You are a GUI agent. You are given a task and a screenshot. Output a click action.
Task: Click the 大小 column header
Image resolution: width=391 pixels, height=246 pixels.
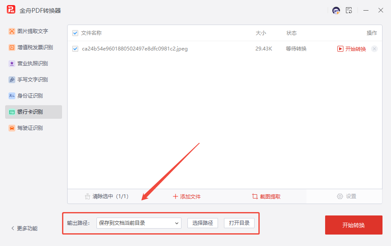[261, 33]
